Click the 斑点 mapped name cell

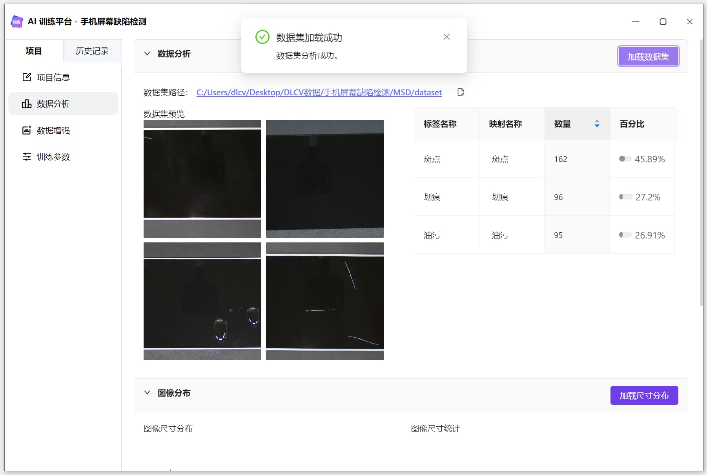pos(512,159)
